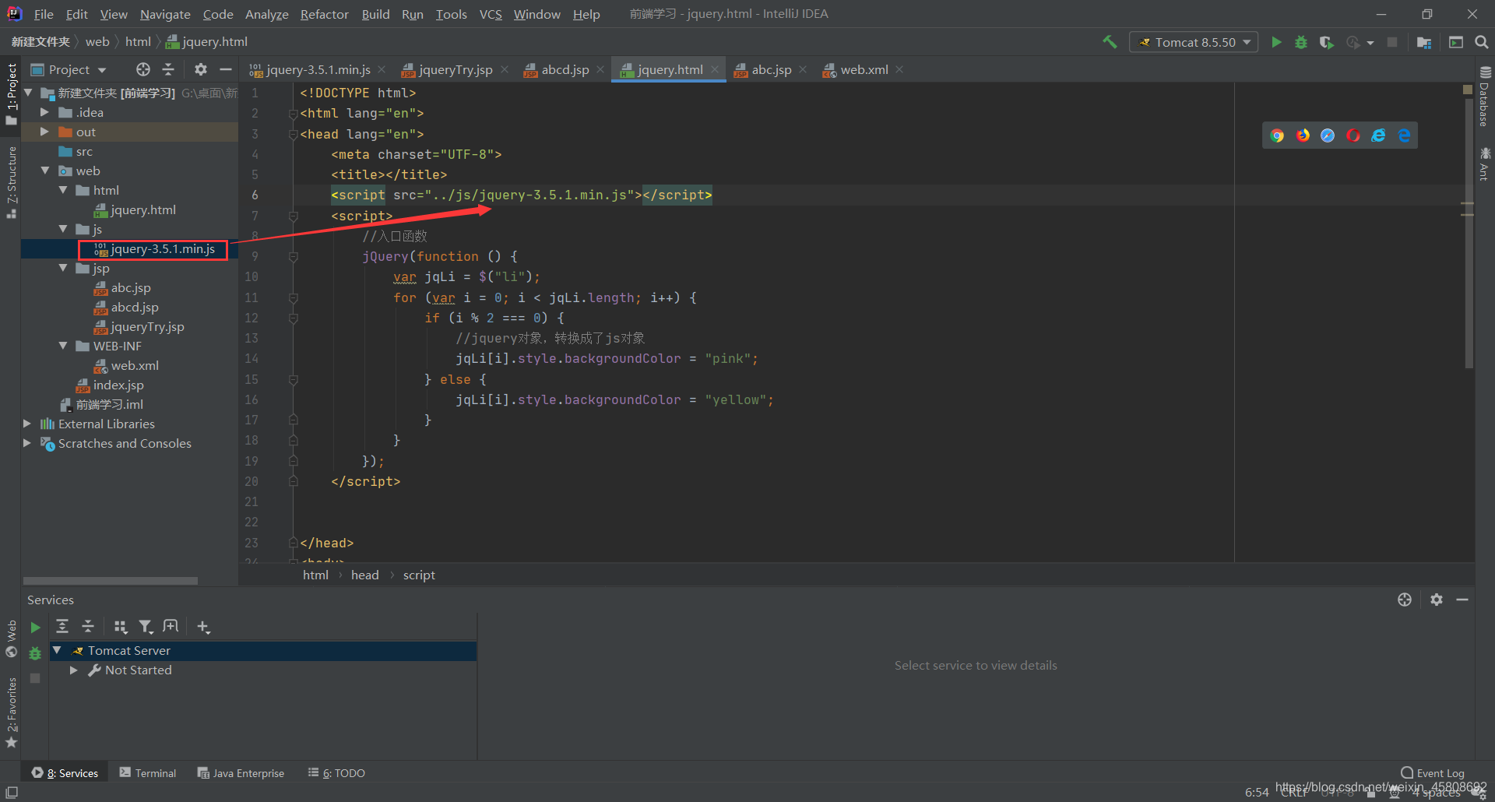Image resolution: width=1495 pixels, height=802 pixels.
Task: Switch to abc.jsp editor tab
Action: point(772,69)
